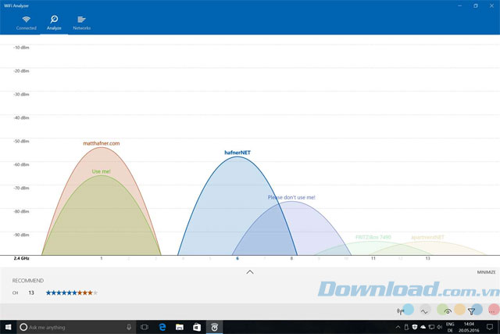Open the network status tray icon
The image size is (500, 334).
431,327
